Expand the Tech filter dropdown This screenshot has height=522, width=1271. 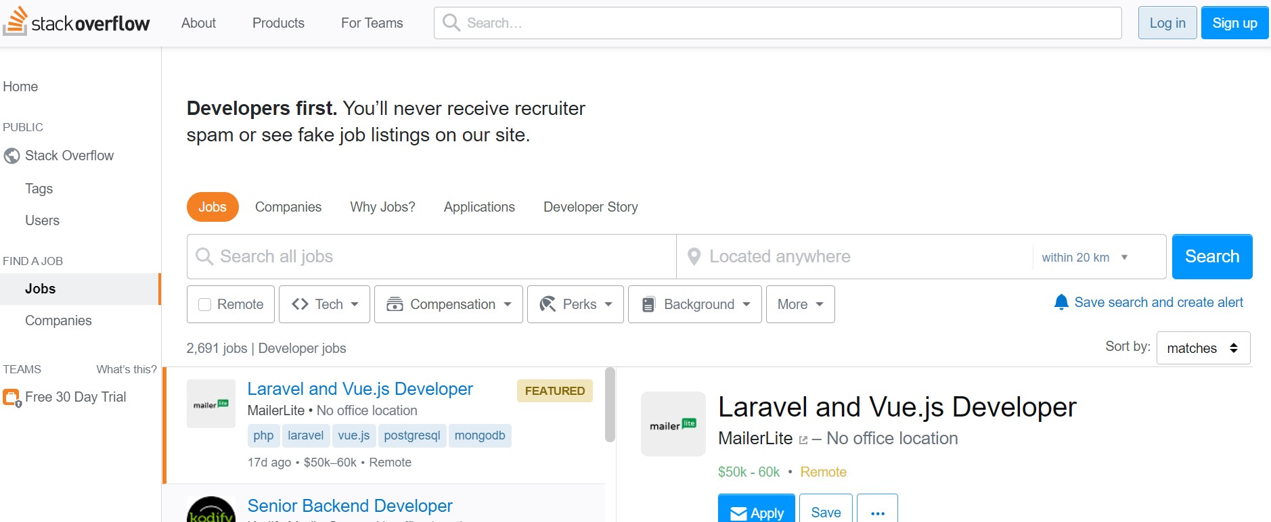[324, 304]
